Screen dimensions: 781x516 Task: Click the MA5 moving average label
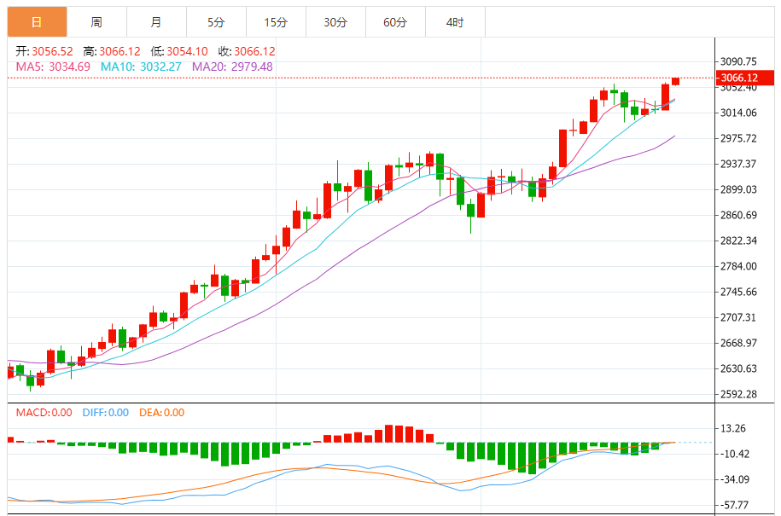[x=53, y=67]
